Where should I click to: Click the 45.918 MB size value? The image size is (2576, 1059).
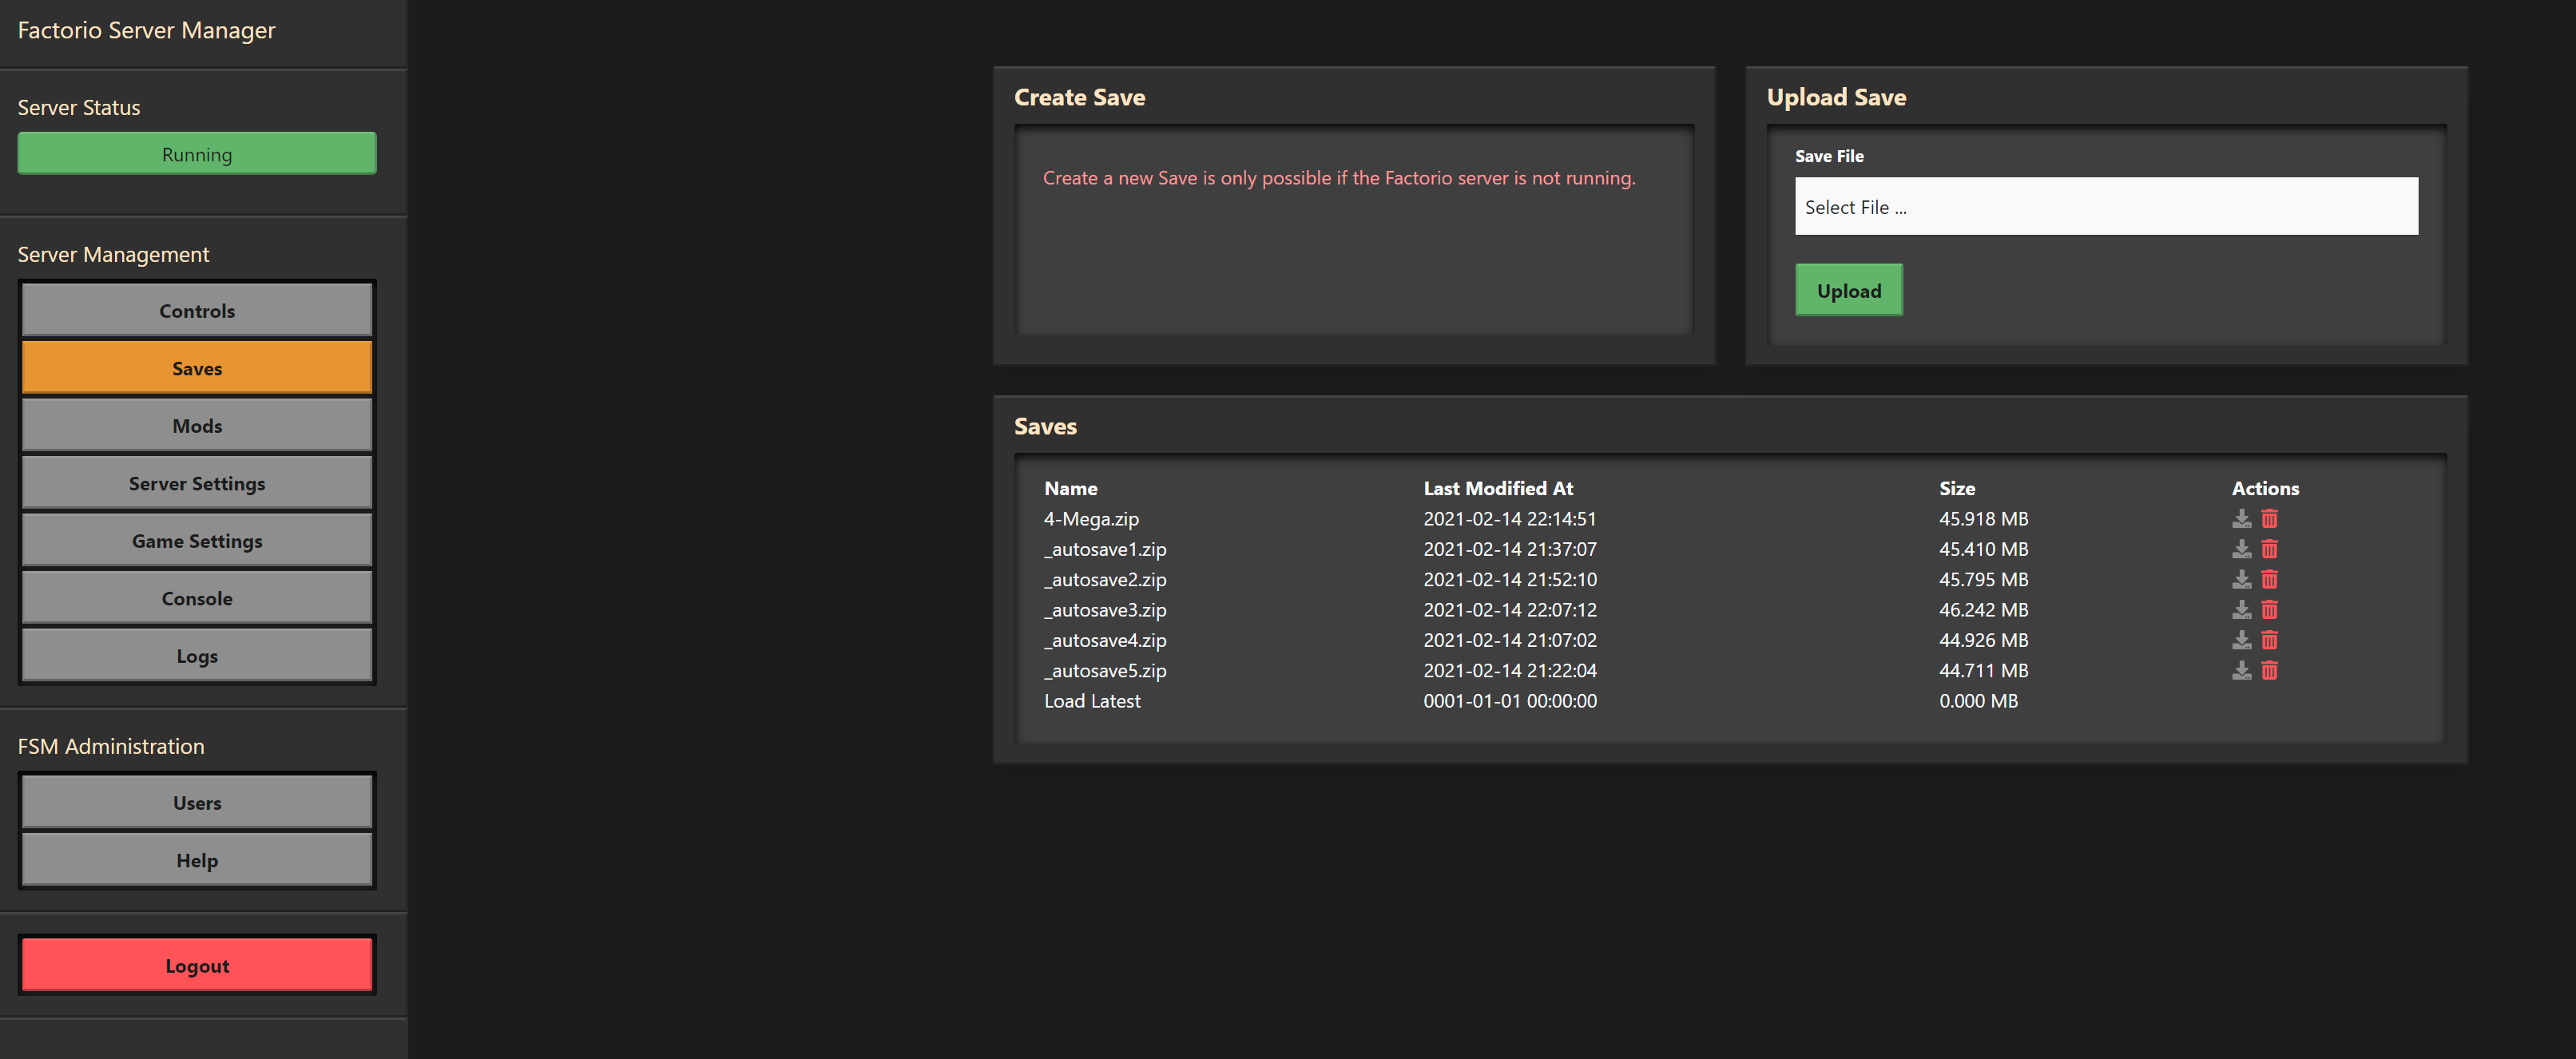(1984, 519)
